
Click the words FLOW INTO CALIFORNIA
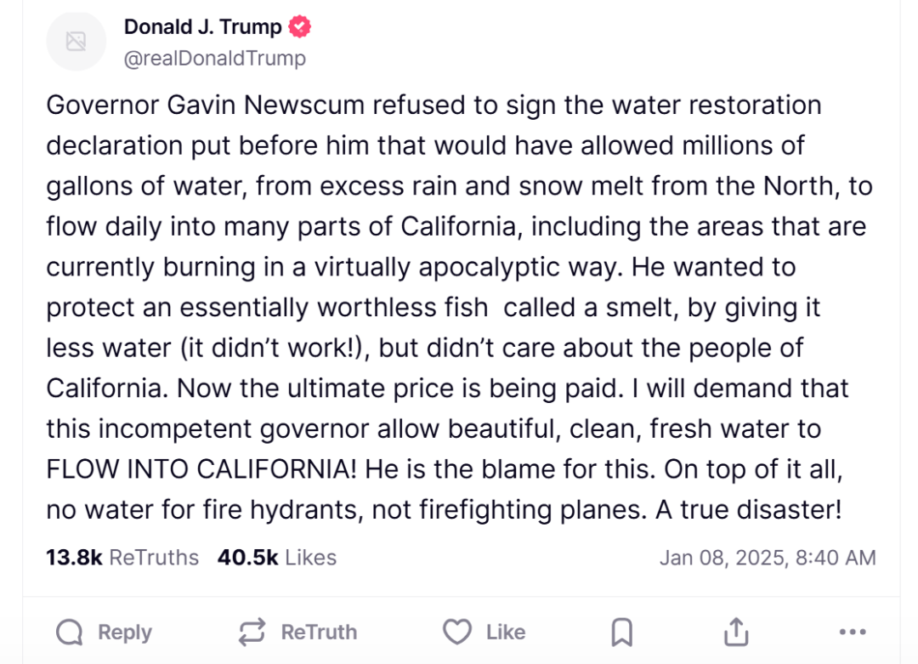coord(201,469)
